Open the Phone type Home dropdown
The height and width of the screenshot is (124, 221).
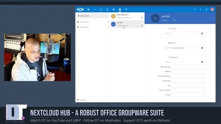point(167,33)
